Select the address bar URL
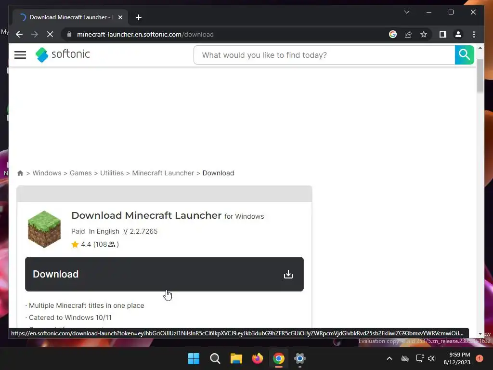The image size is (493, 370). [145, 34]
